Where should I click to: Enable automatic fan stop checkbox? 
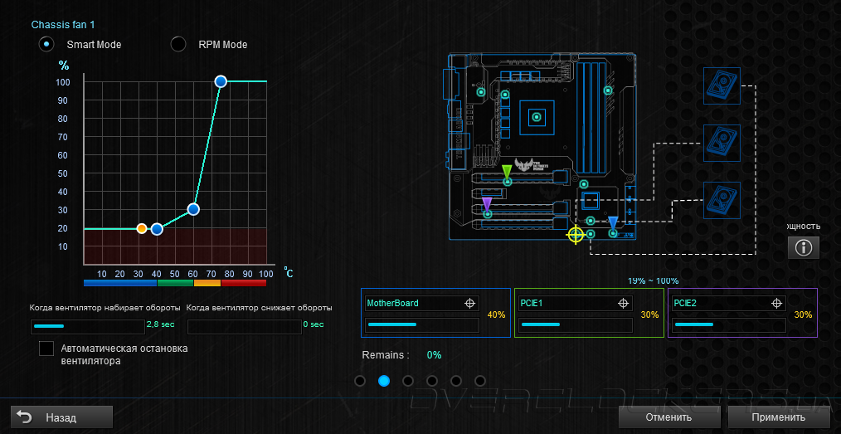(46, 349)
